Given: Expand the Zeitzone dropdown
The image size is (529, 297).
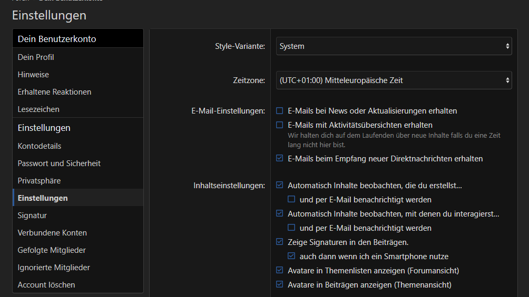Looking at the screenshot, I should click(394, 80).
